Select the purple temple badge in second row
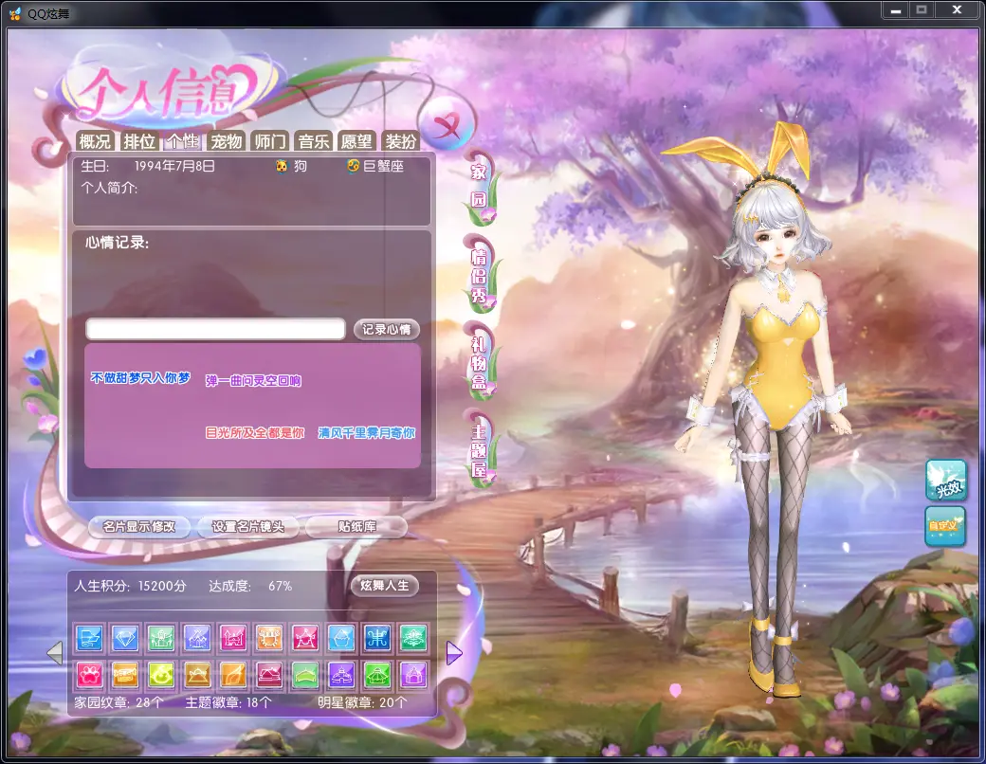Screen dimensions: 986x764 point(341,675)
